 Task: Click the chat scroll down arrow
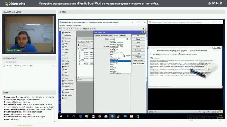(x=55, y=121)
